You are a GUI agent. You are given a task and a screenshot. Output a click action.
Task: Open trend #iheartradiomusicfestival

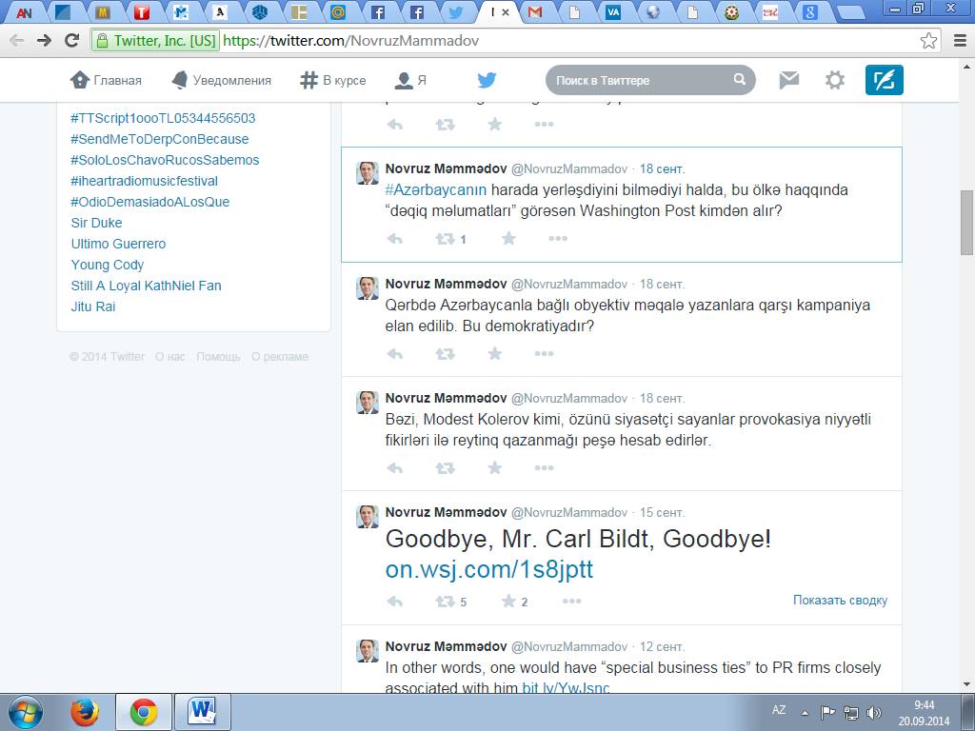coord(145,181)
